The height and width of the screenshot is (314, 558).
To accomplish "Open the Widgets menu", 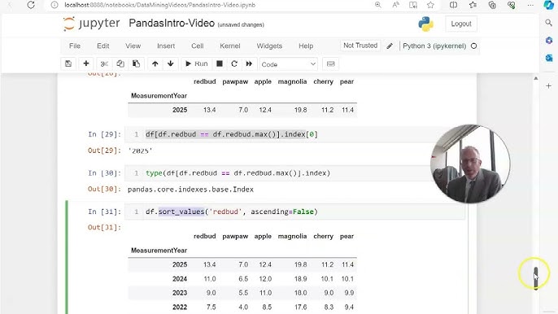I will [x=269, y=46].
